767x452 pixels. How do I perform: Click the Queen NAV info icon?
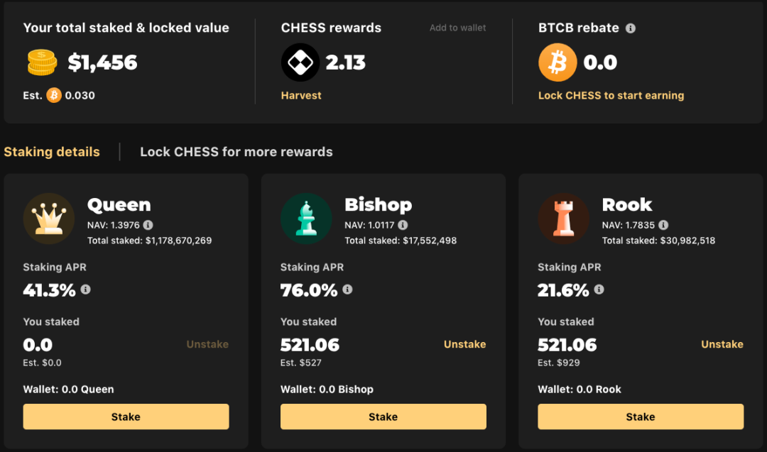[148, 225]
